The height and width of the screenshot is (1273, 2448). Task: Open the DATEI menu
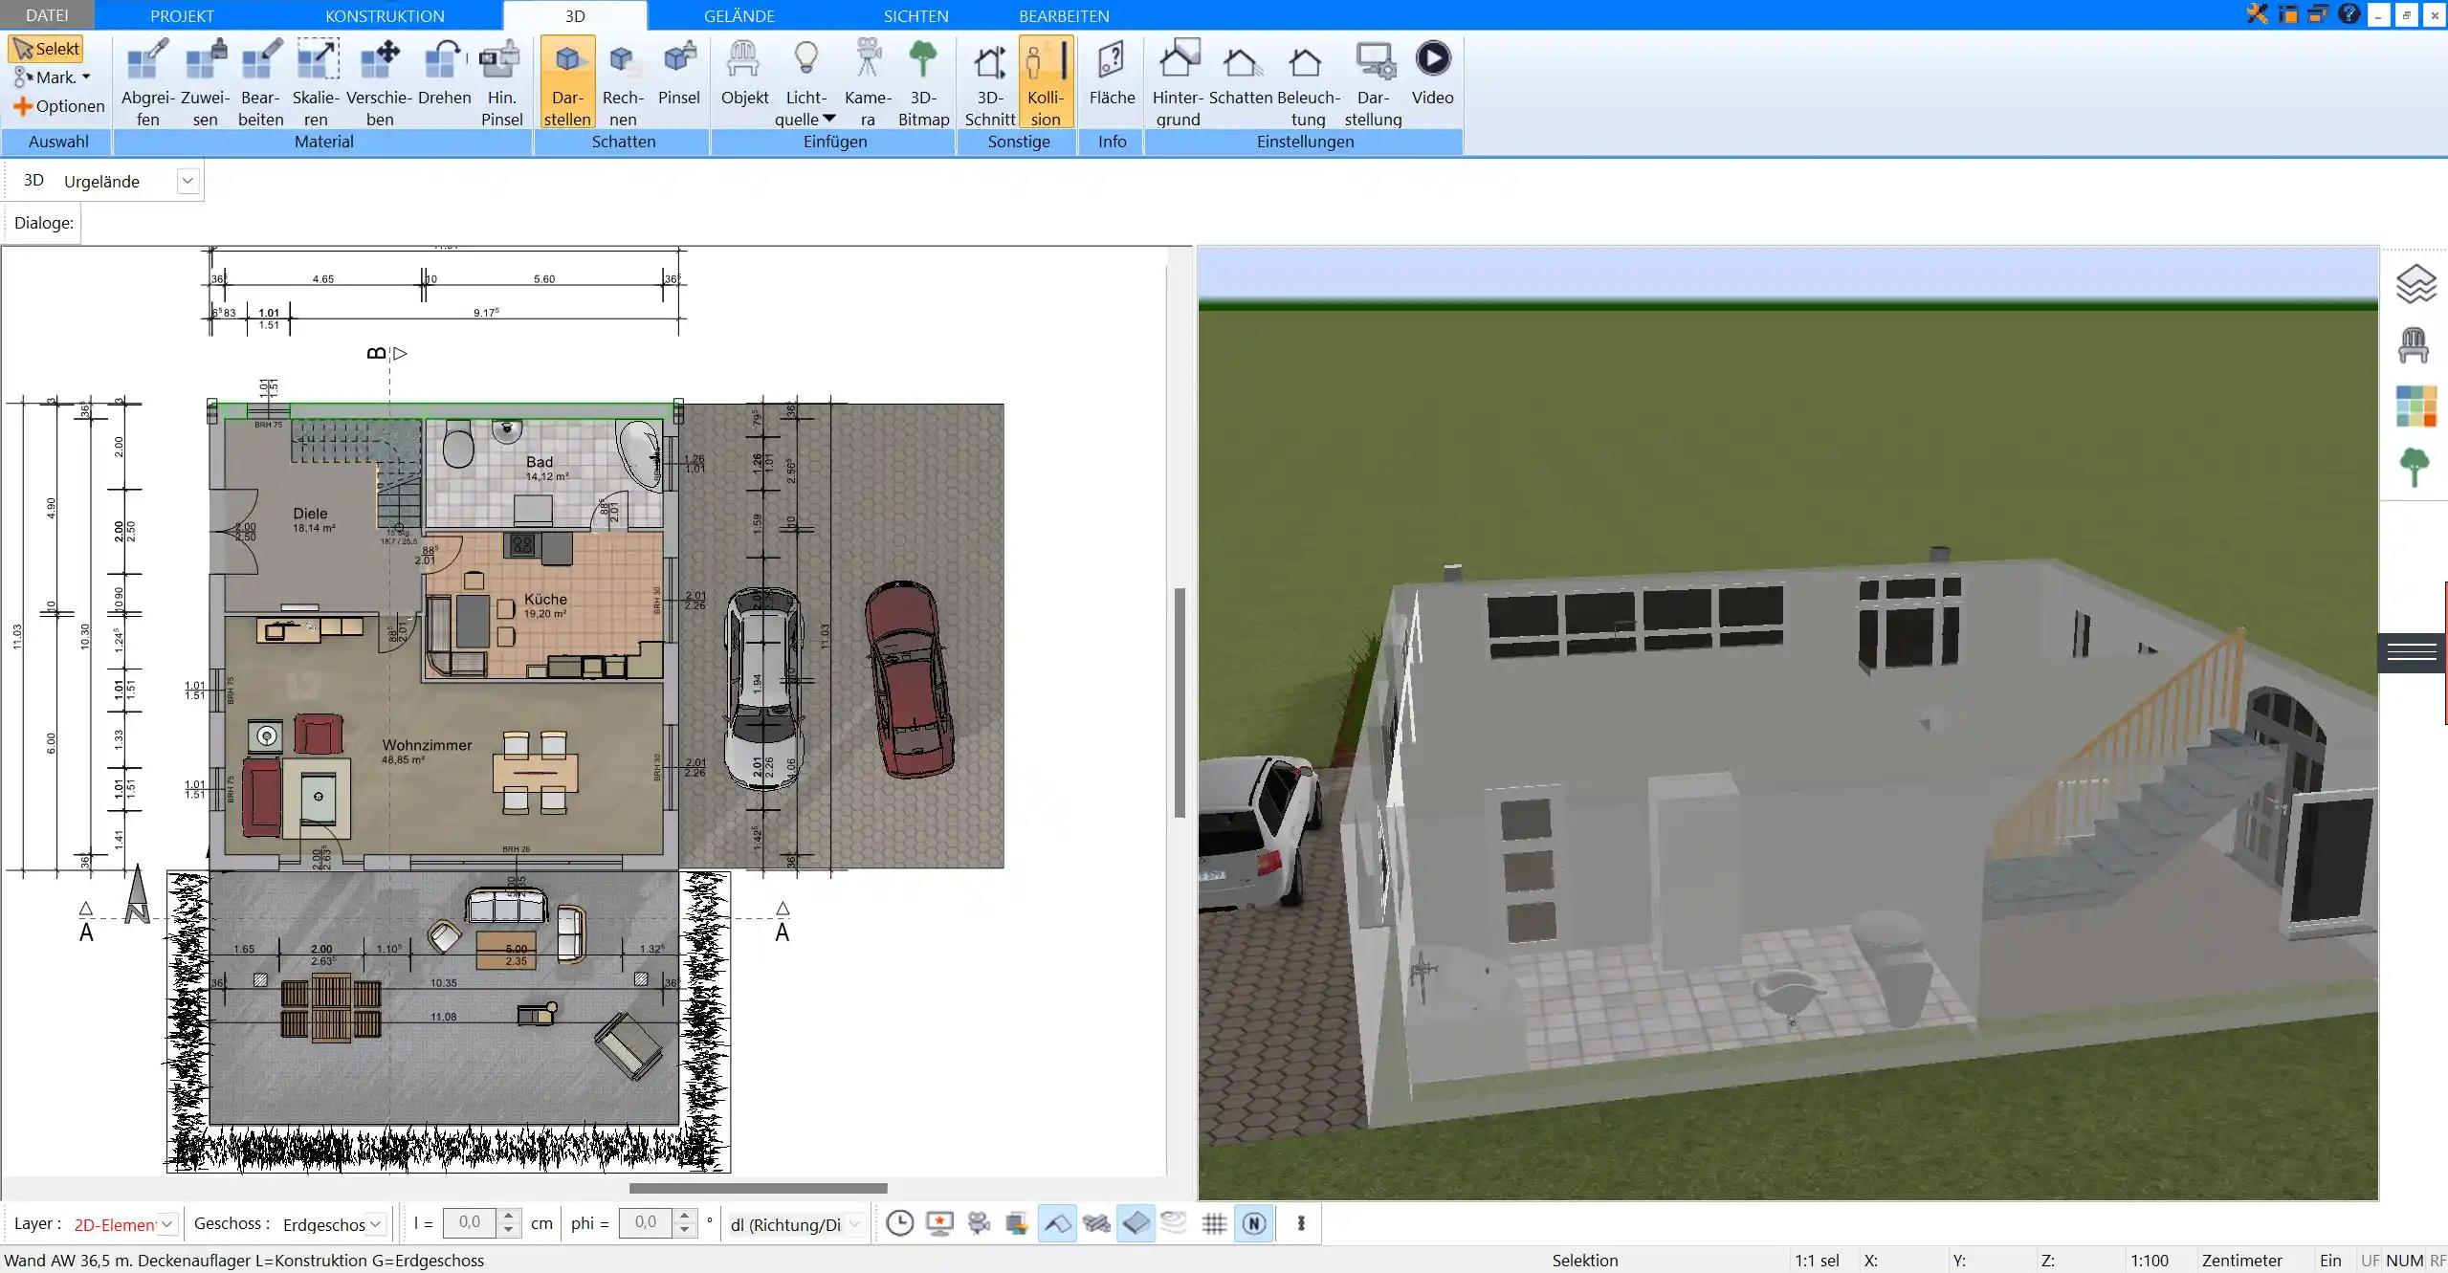47,15
